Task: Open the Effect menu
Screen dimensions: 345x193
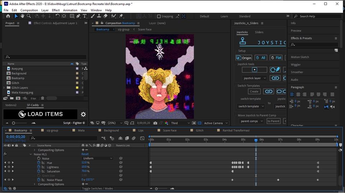Action: pyautogui.click(x=56, y=10)
